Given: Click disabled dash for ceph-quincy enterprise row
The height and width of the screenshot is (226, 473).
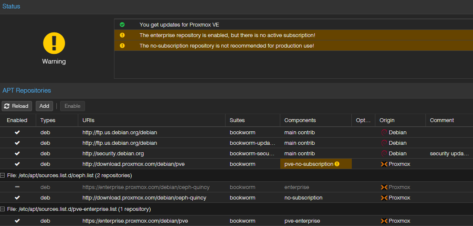Looking at the screenshot, I should pos(17,187).
